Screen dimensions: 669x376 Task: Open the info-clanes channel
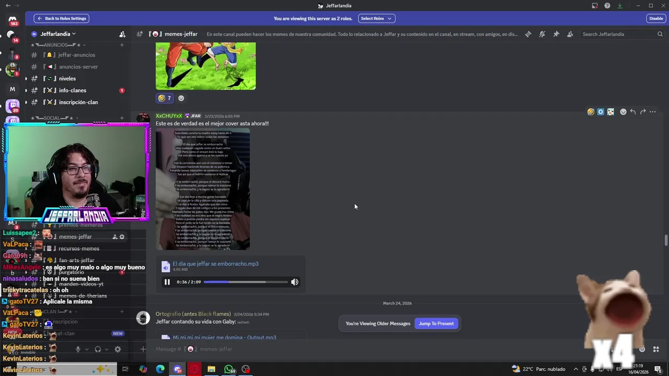77,90
